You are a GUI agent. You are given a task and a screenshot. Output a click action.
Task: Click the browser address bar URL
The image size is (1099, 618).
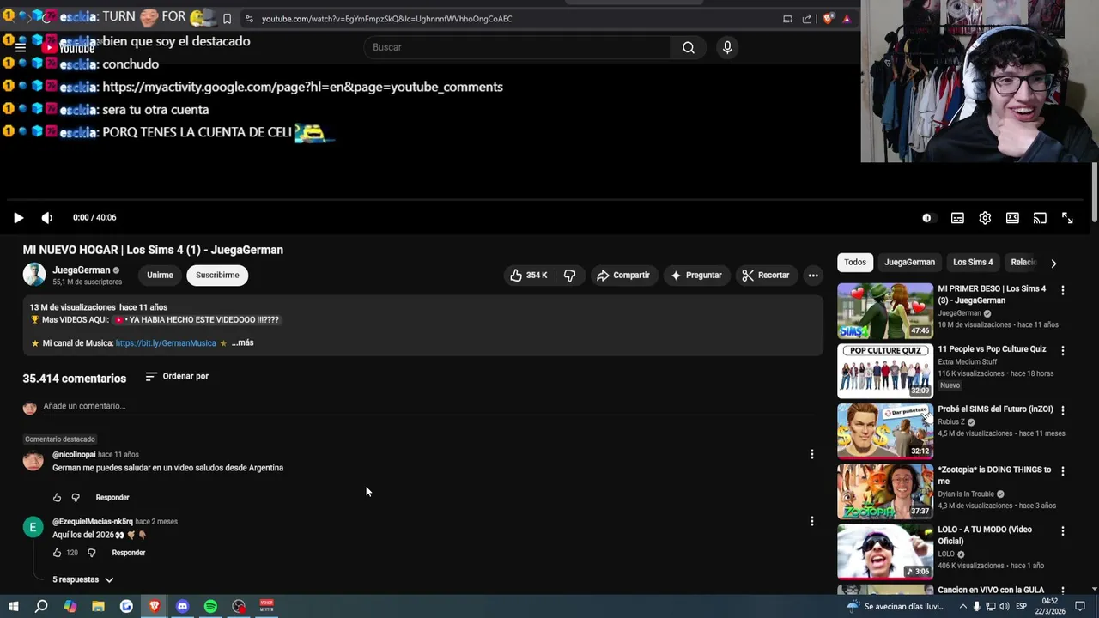click(386, 19)
